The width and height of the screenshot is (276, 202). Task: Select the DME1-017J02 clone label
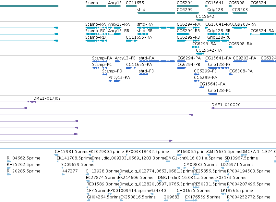point(47,98)
